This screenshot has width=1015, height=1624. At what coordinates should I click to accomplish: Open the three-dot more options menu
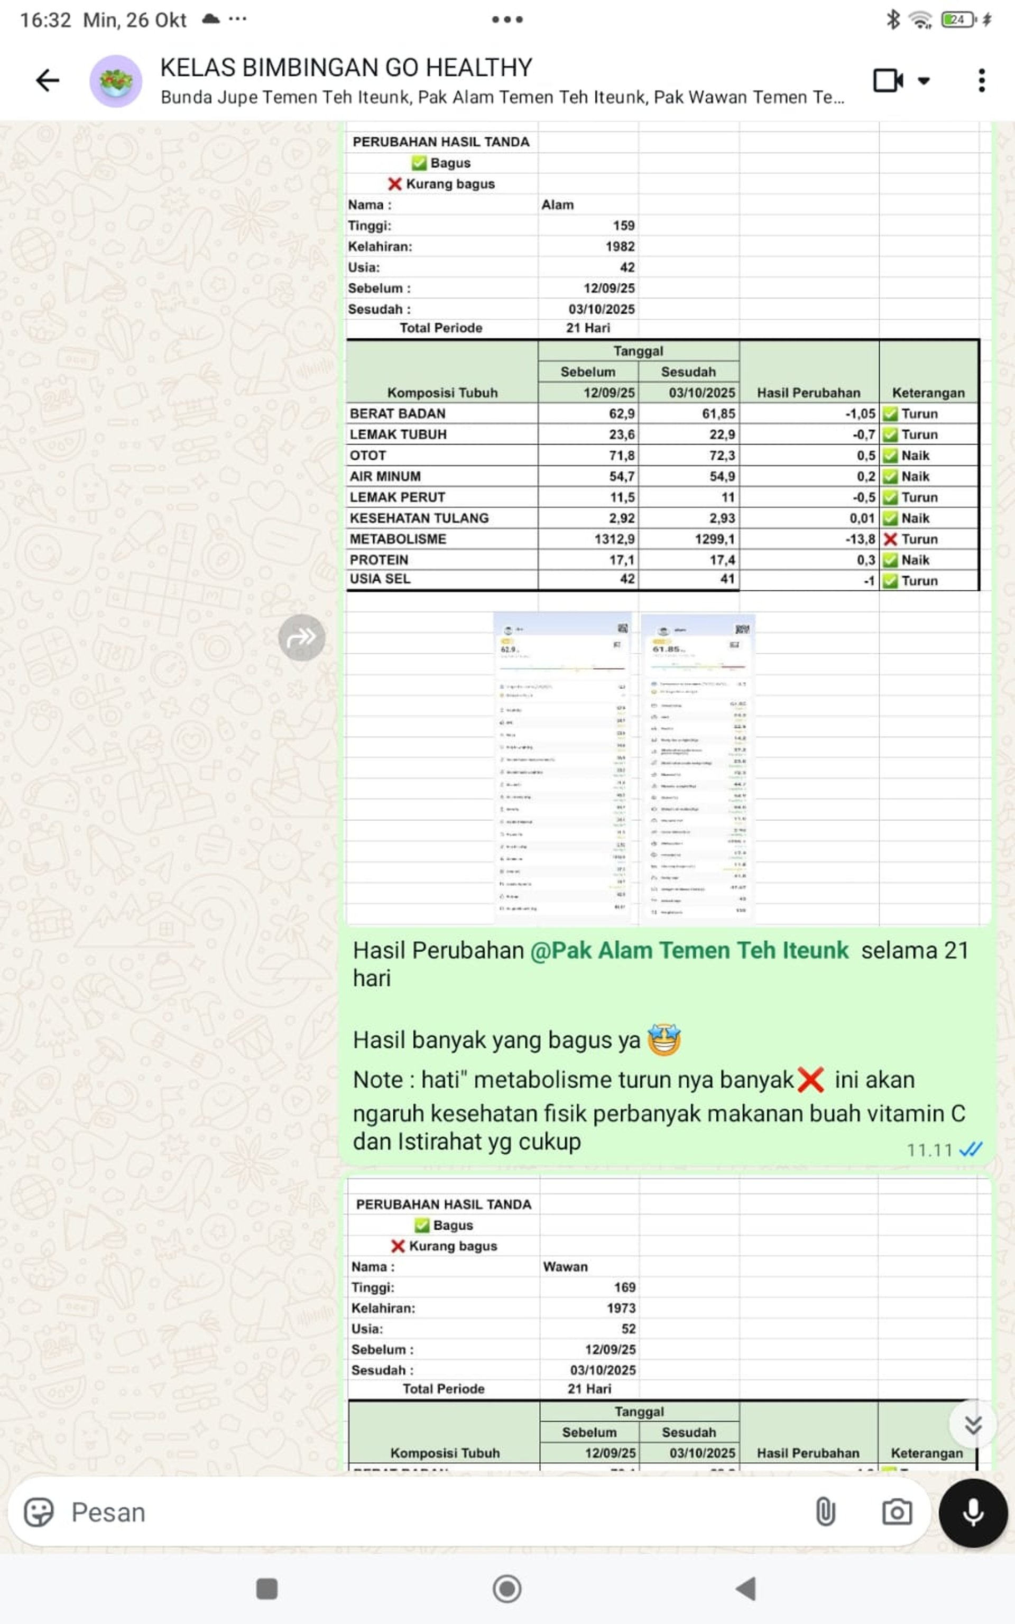pos(982,80)
